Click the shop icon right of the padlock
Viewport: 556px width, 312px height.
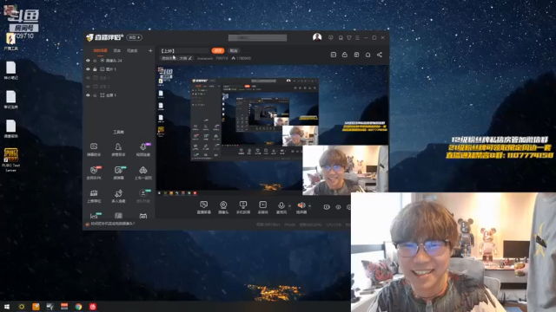click(356, 55)
